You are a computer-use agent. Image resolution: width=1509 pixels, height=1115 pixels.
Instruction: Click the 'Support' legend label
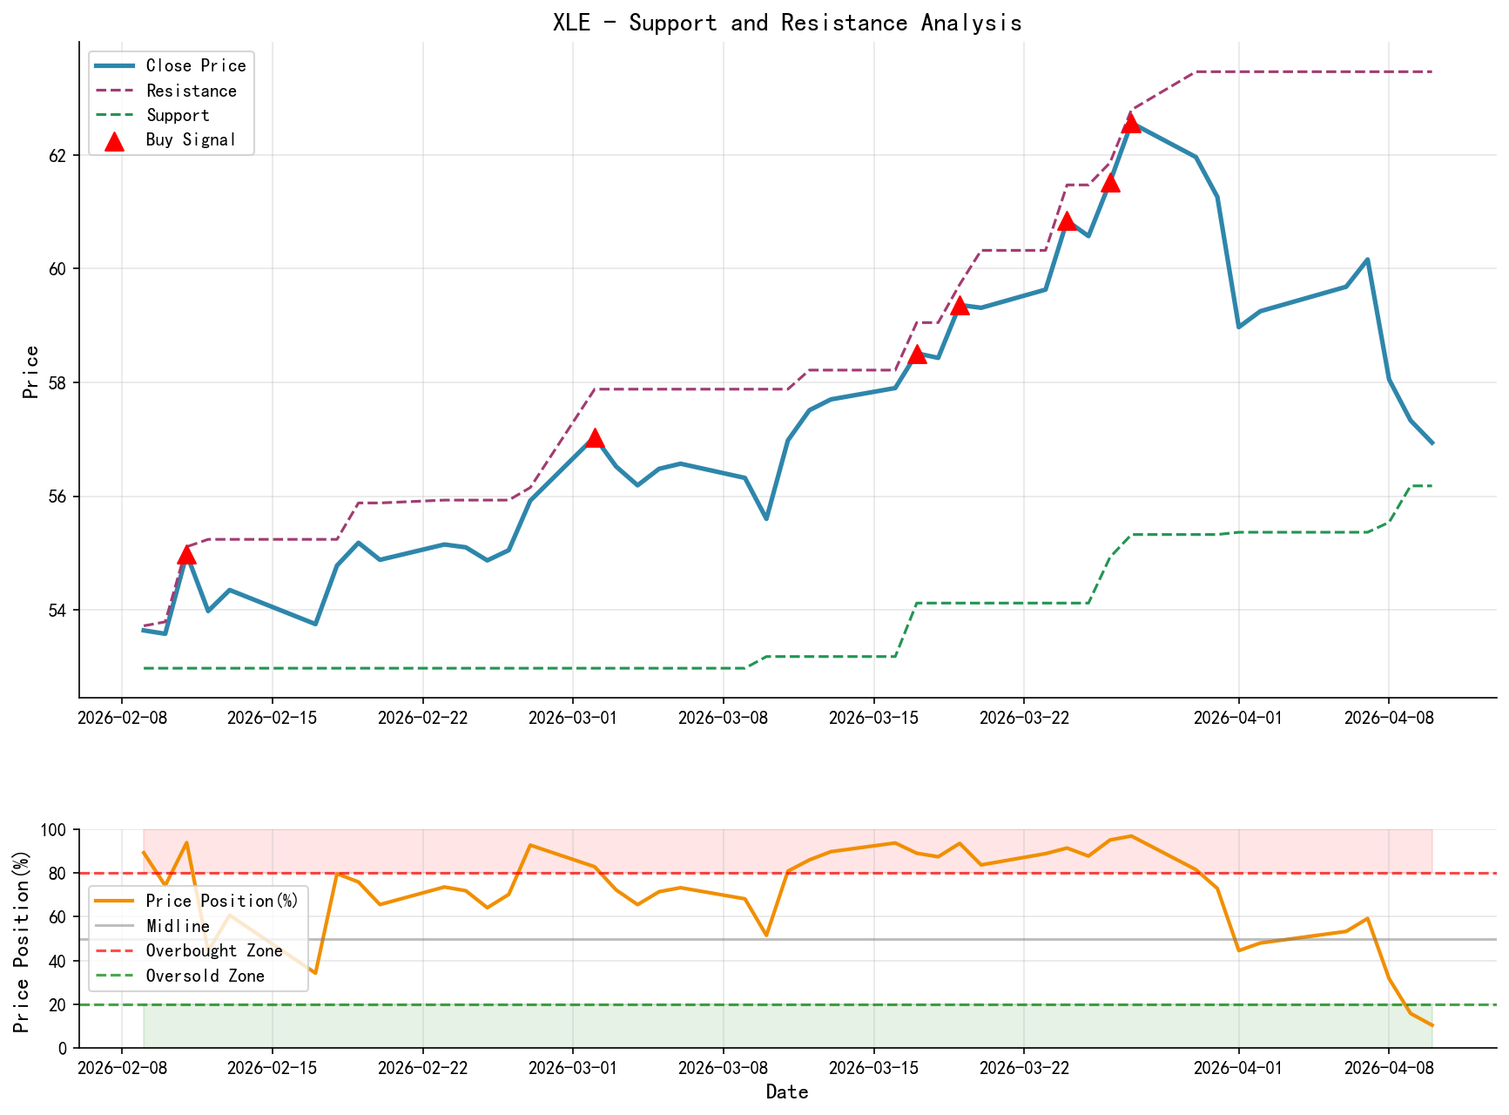pos(178,115)
